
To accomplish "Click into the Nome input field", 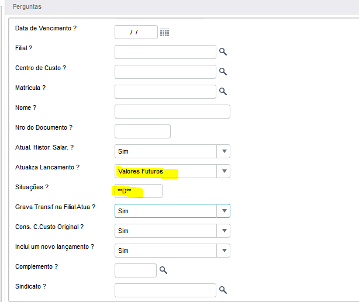I will 172,112.
